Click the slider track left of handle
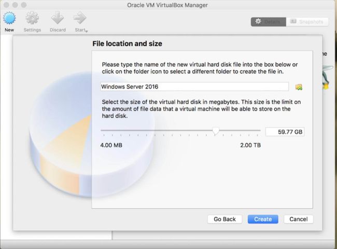This screenshot has width=337, height=249. pos(156,131)
